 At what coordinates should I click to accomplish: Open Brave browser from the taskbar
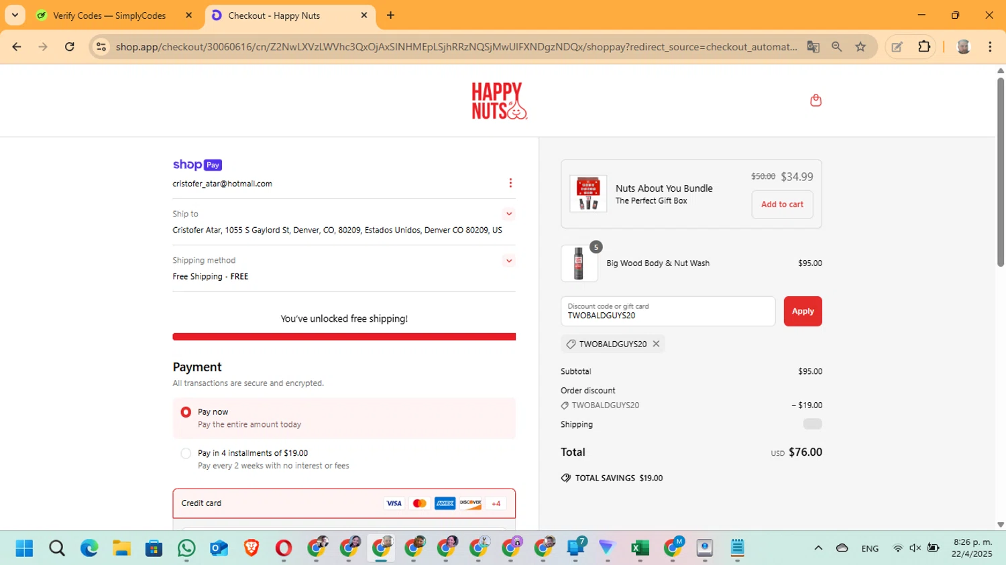(x=251, y=548)
